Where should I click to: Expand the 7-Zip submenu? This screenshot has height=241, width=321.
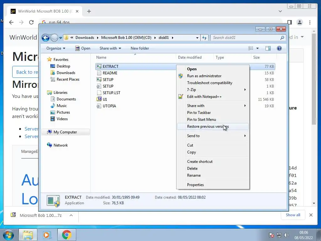pos(213,89)
